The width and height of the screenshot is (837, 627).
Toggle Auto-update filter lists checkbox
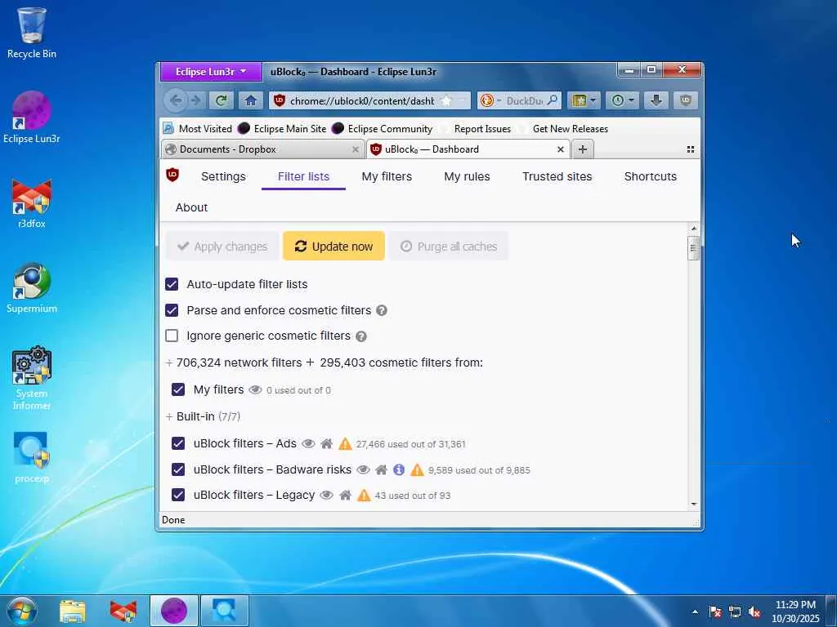[172, 284]
